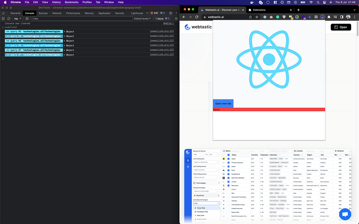Click the 1 Issue button

click(162, 19)
